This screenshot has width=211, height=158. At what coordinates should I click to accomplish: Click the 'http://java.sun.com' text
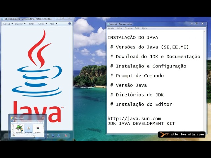134,118
